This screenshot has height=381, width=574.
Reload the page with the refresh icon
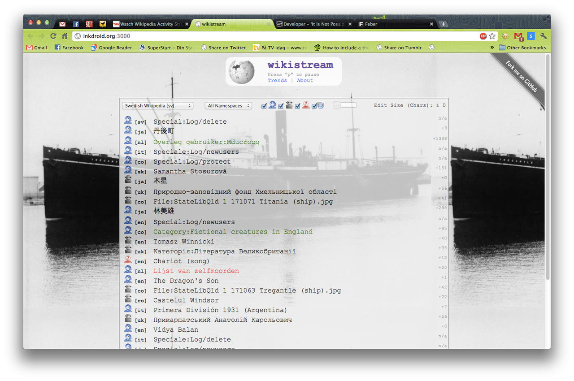coord(53,36)
